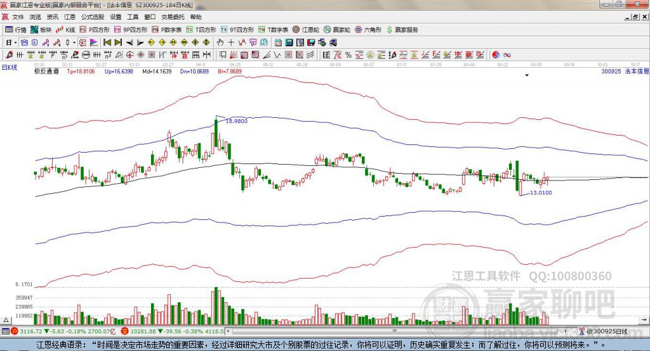Open the T数字表 tool
The height and width of the screenshot is (351, 650).
(x=273, y=30)
